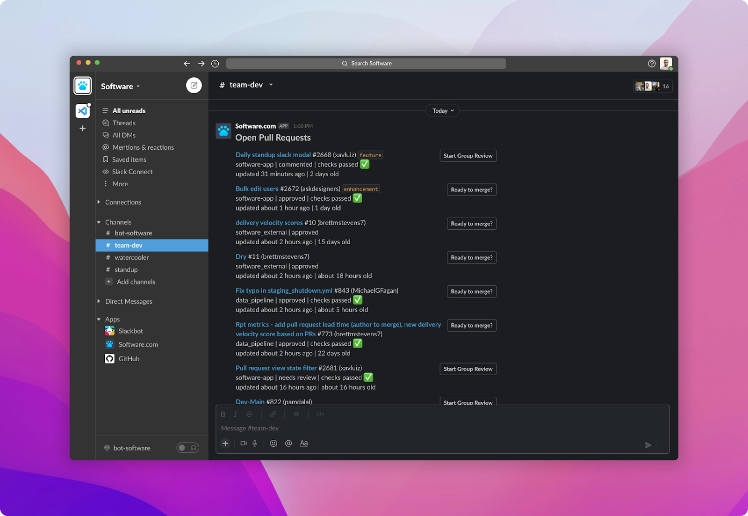Click the Search Software search bar
The image size is (748, 516).
[x=366, y=64]
